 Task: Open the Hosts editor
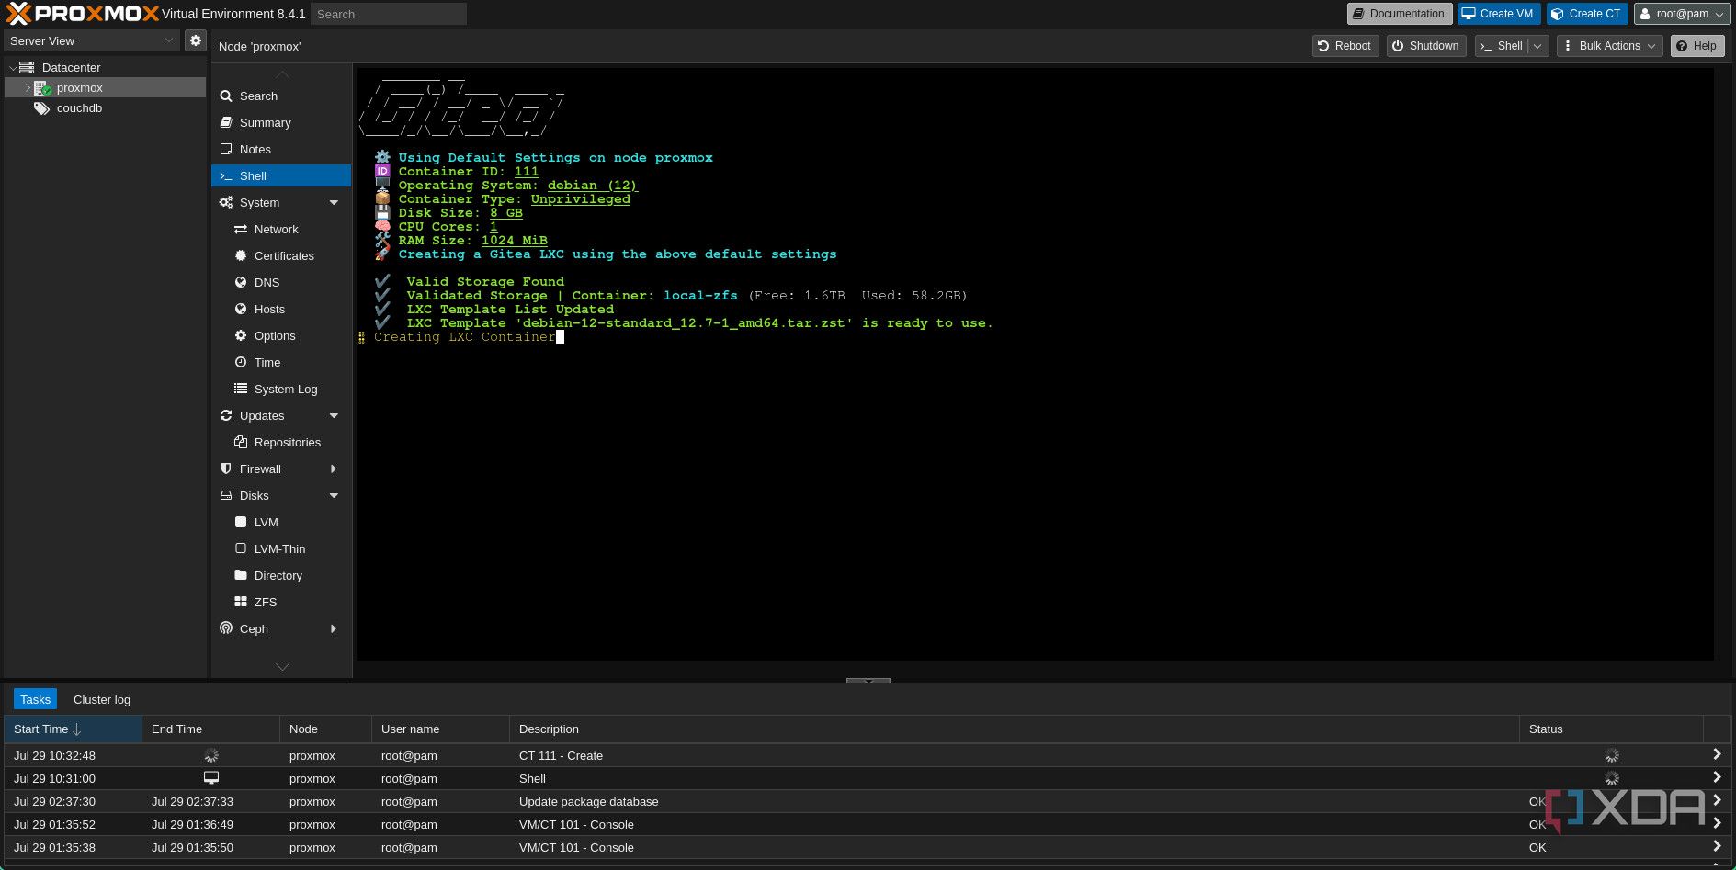[x=281, y=309]
